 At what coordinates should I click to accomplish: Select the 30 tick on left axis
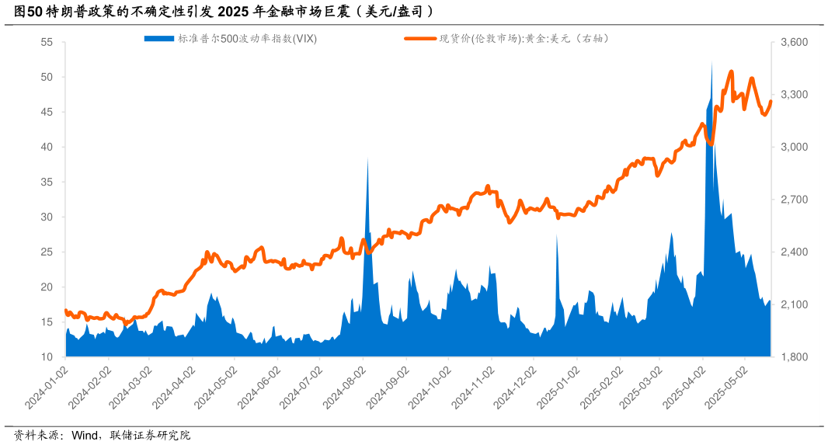[x=46, y=217]
